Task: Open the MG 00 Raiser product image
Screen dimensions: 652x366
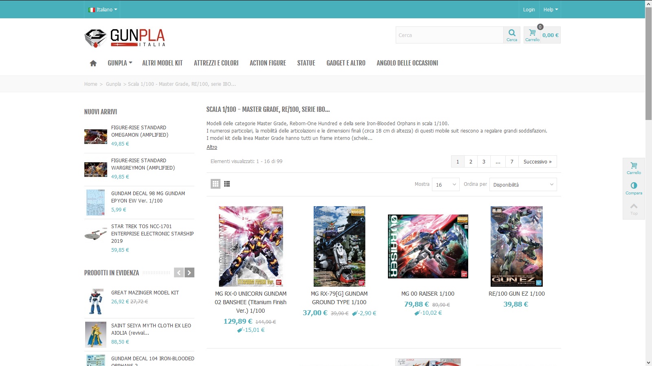Action: point(428,246)
